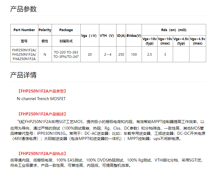Click the red 【FHP250N1F2A产品特点】 heading

(42, 154)
